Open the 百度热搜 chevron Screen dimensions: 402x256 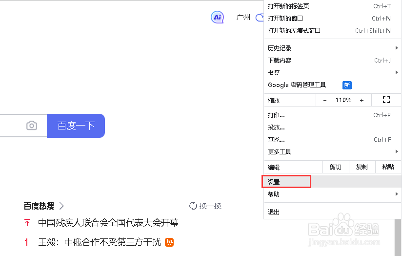(61, 206)
